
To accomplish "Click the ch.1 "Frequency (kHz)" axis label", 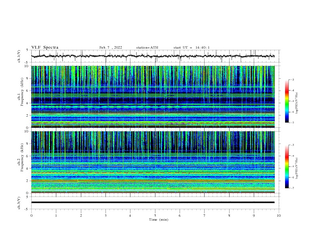I will tap(22, 92).
